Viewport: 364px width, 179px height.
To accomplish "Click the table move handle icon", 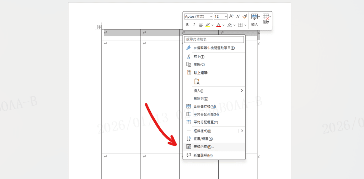I will click(x=99, y=27).
